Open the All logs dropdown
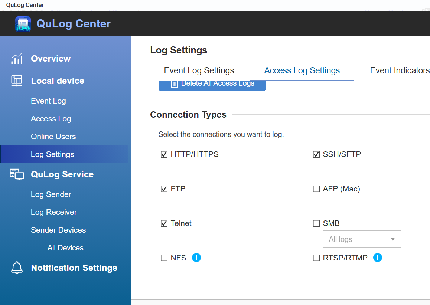The width and height of the screenshot is (430, 305). coord(362,239)
